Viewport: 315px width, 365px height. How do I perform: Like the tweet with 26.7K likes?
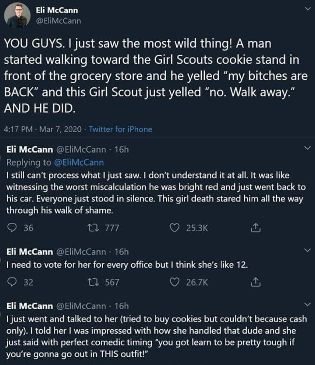175,283
